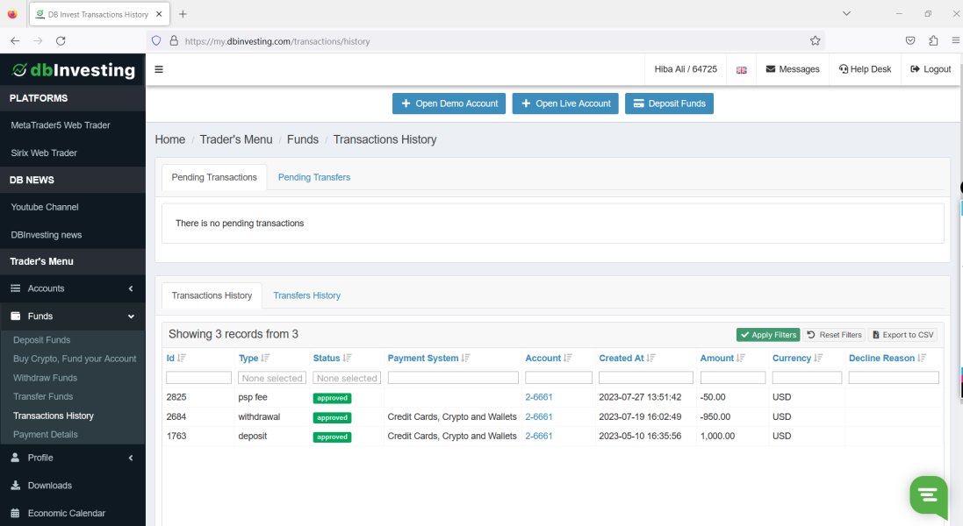Open account 2-6661 link in withdrawal row

539,417
